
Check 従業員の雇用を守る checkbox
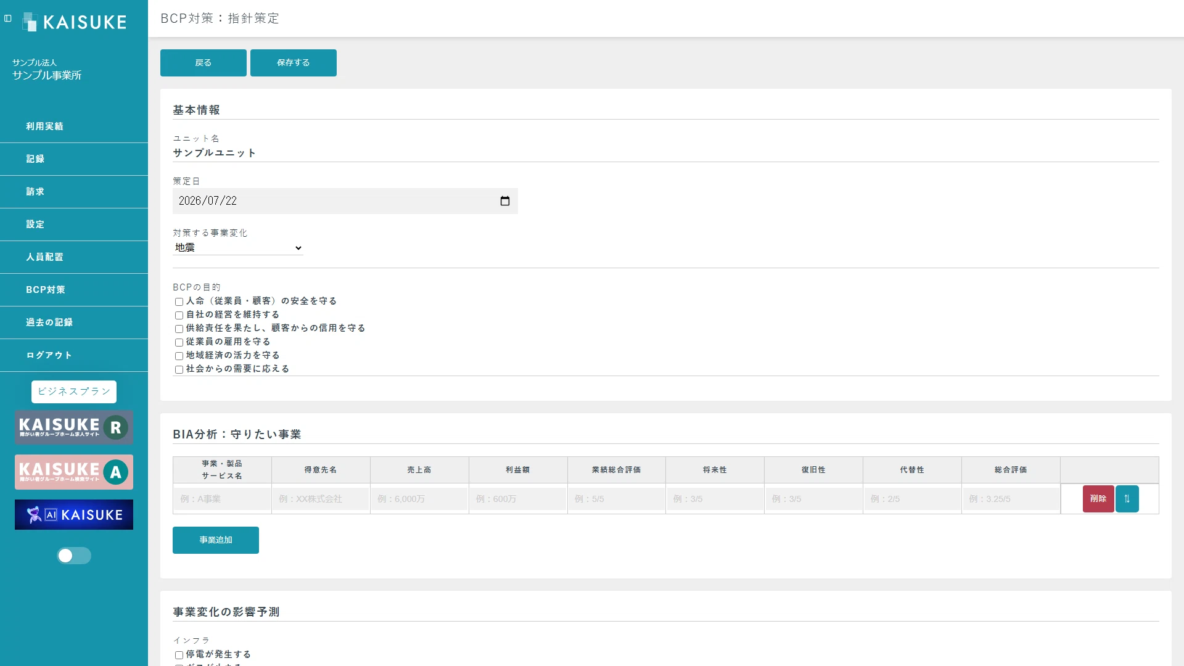[179, 342]
